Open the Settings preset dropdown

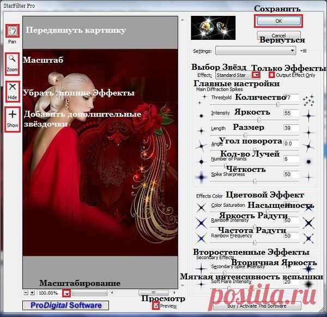pos(256,51)
